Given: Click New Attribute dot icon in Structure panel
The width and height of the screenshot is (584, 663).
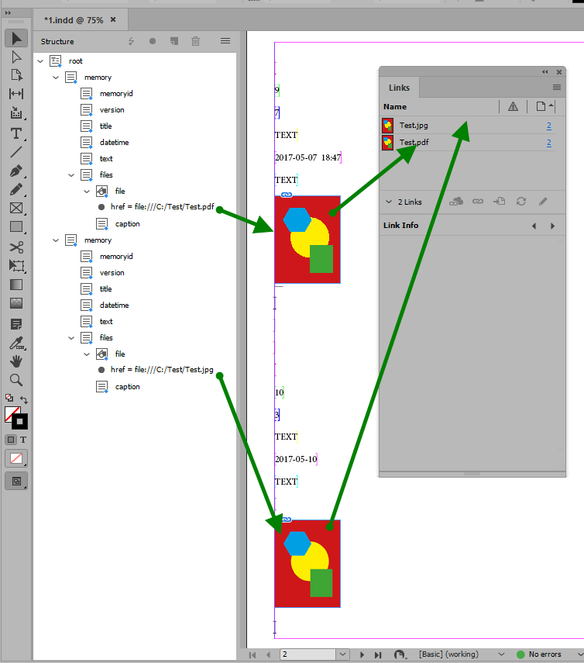Looking at the screenshot, I should coord(153,41).
